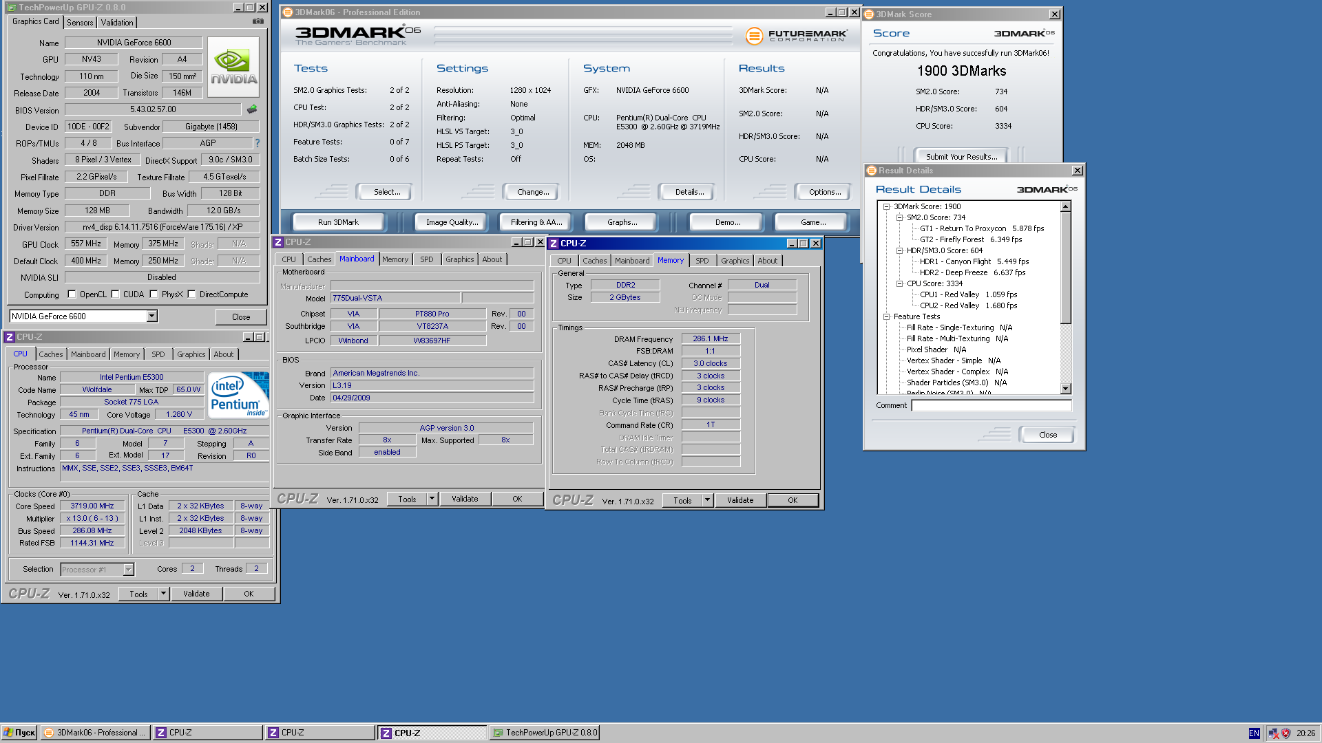Viewport: 1322px width, 743px height.
Task: Collapse the Feature Tests tree node
Action: click(886, 316)
